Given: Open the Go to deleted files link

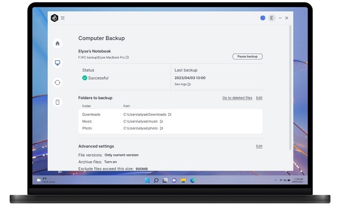Looking at the screenshot, I should (237, 98).
